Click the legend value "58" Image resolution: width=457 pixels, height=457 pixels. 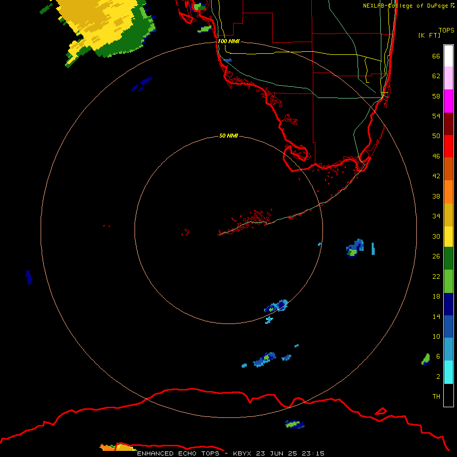[436, 96]
